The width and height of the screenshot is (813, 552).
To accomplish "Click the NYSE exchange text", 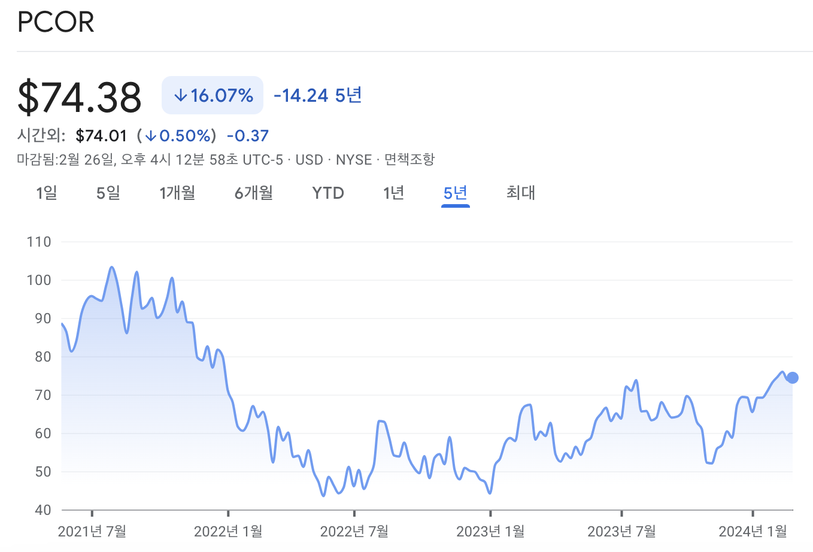I will point(354,160).
